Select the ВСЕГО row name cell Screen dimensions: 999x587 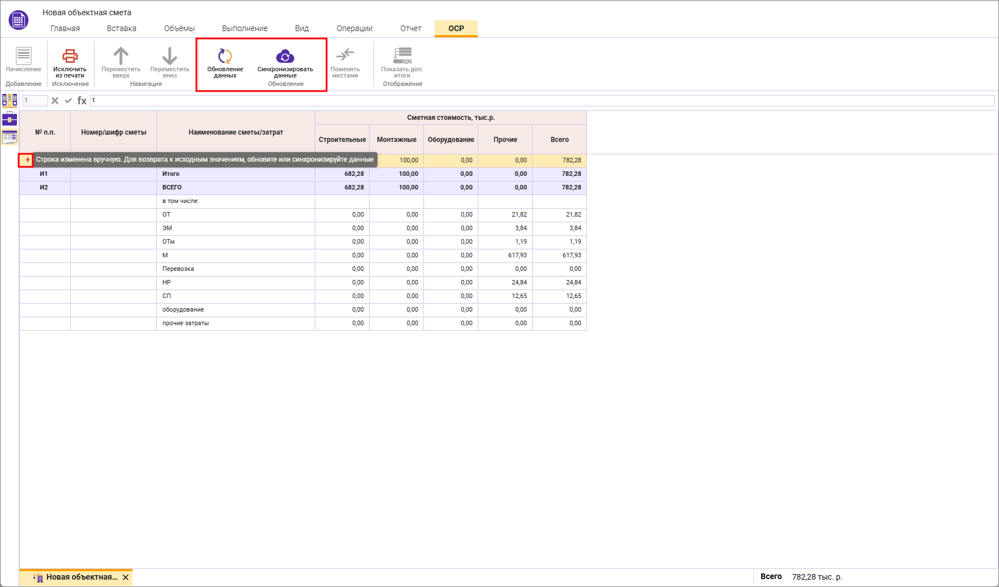(x=235, y=187)
